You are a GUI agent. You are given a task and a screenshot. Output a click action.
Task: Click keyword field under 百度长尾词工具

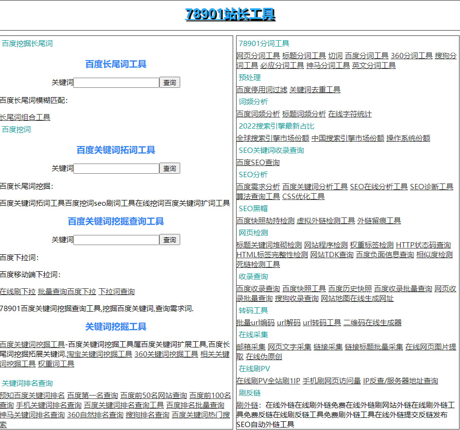coord(116,83)
